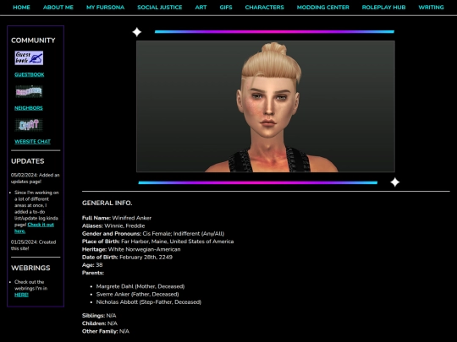Go to the CHARACTERS page

coord(264,8)
